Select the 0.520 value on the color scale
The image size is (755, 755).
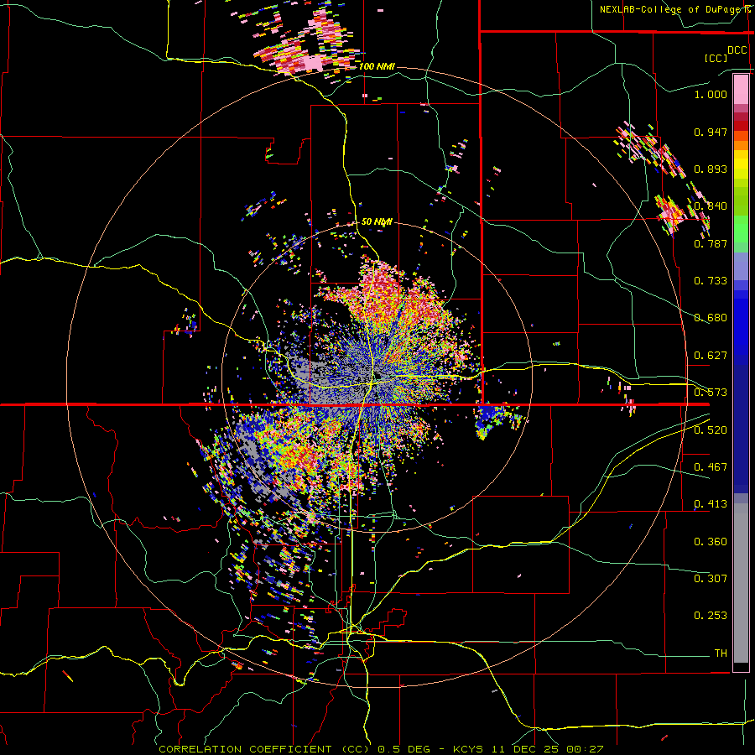pyautogui.click(x=711, y=430)
